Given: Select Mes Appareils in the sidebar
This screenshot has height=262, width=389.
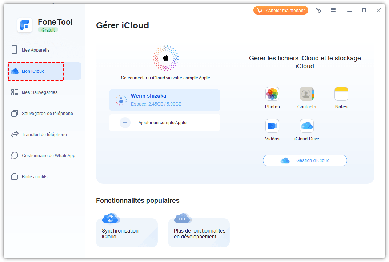Looking at the screenshot, I should click(x=36, y=50).
